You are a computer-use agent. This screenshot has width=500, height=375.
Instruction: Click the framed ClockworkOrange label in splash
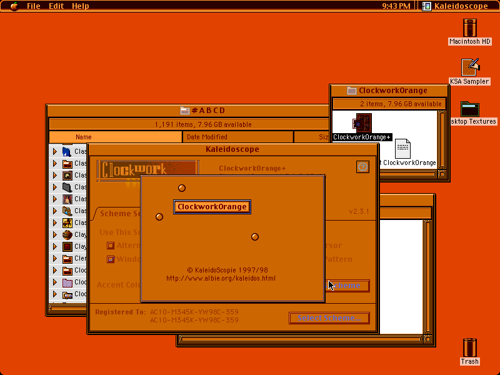point(212,207)
